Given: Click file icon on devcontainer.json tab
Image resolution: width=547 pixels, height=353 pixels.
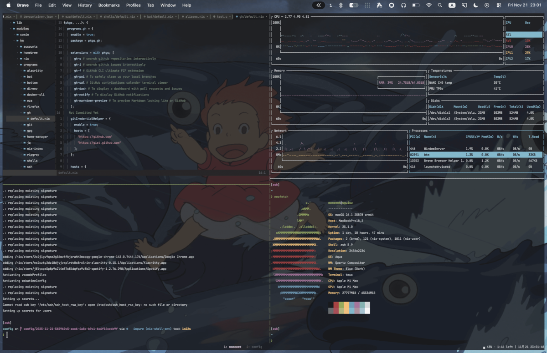Looking at the screenshot, I should [21, 16].
